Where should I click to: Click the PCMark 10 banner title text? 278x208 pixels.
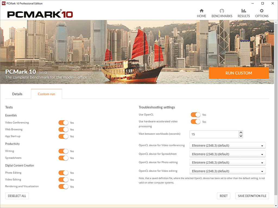(x=21, y=72)
